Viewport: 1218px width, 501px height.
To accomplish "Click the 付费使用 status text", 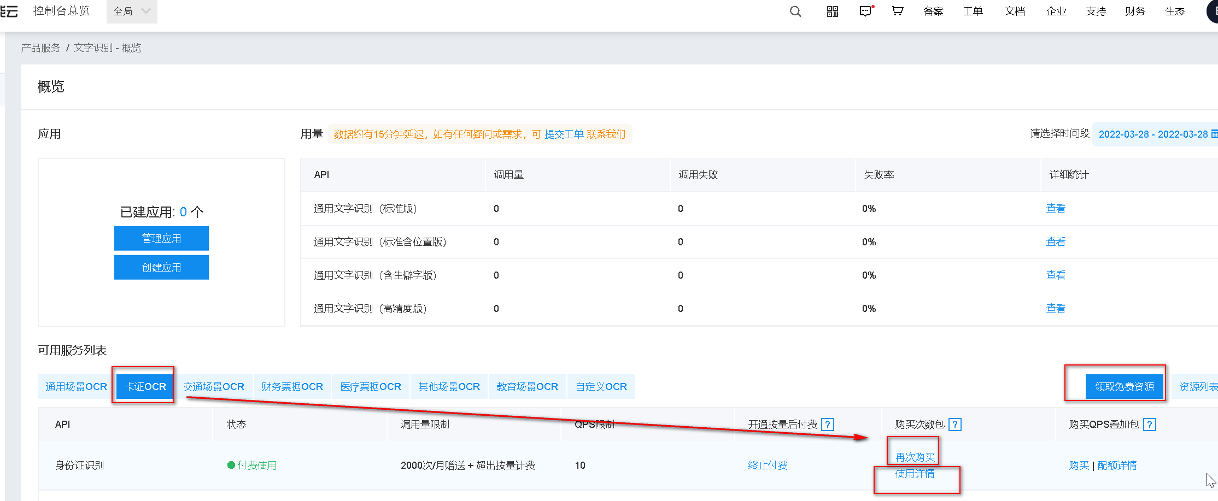I will click(257, 465).
